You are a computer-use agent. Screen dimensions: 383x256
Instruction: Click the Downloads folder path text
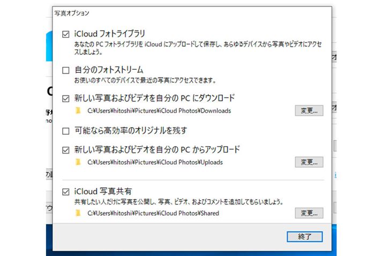click(x=158, y=111)
